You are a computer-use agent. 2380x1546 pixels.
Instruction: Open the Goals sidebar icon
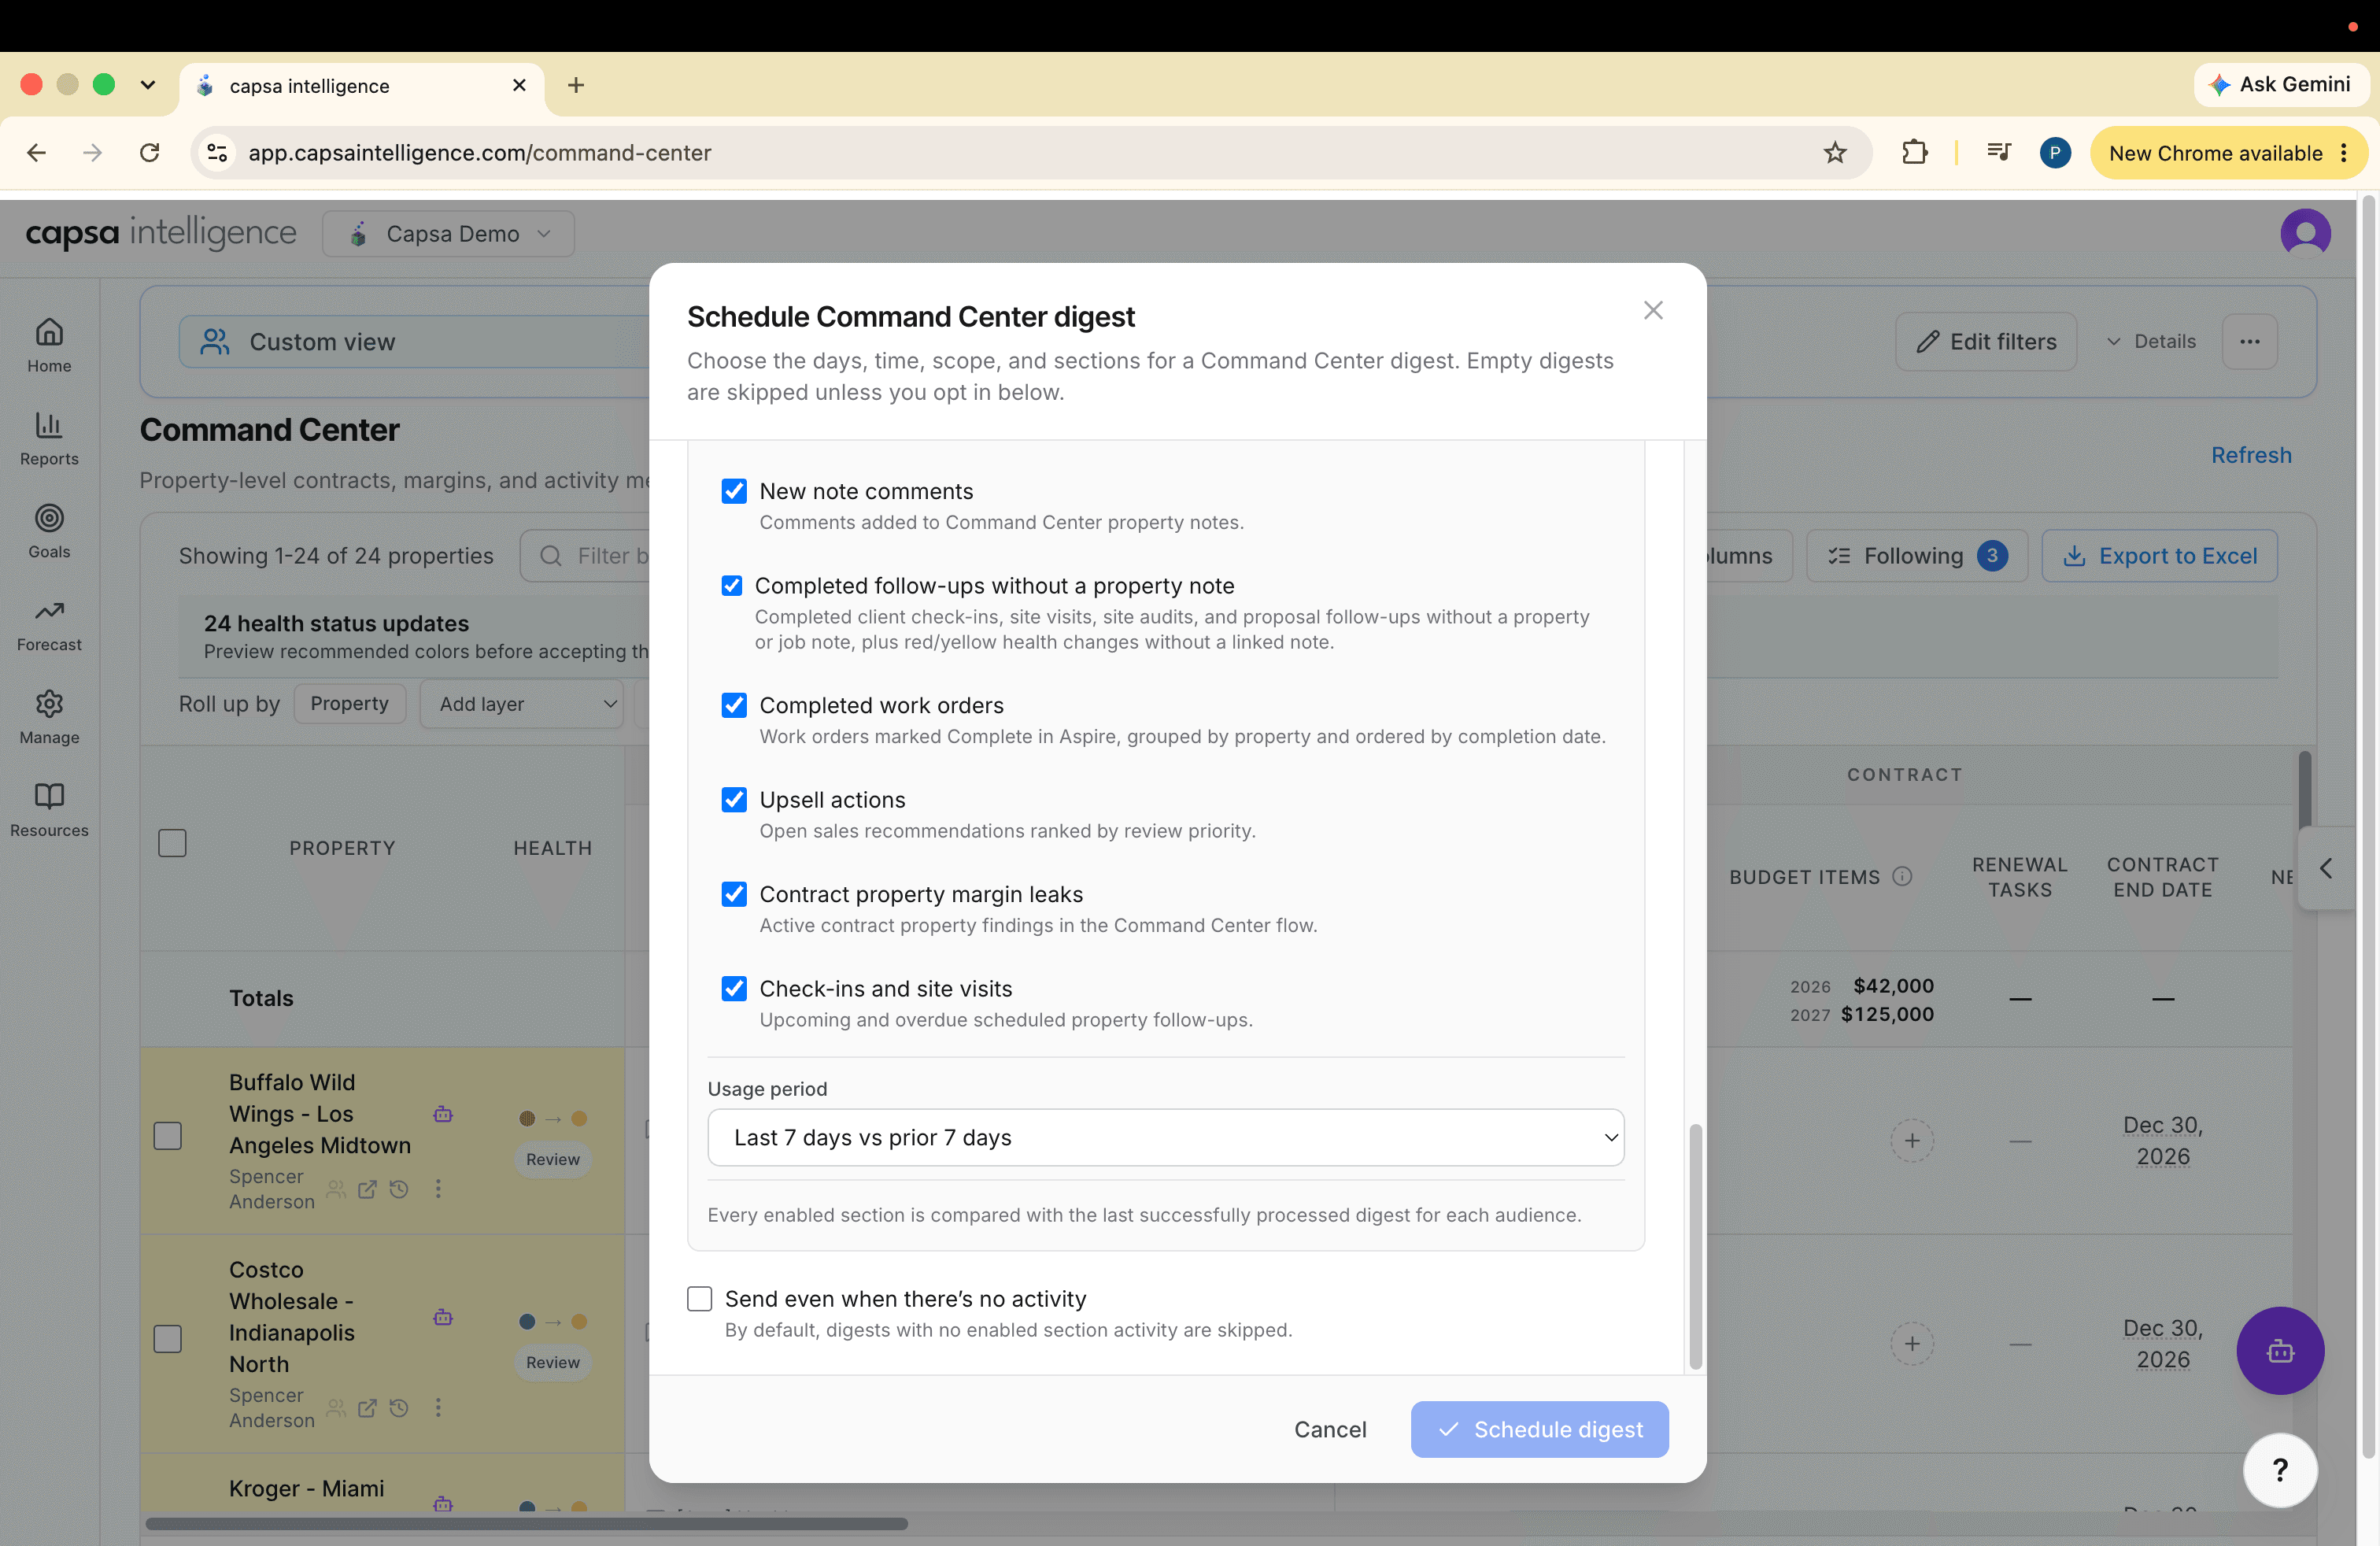(x=49, y=531)
